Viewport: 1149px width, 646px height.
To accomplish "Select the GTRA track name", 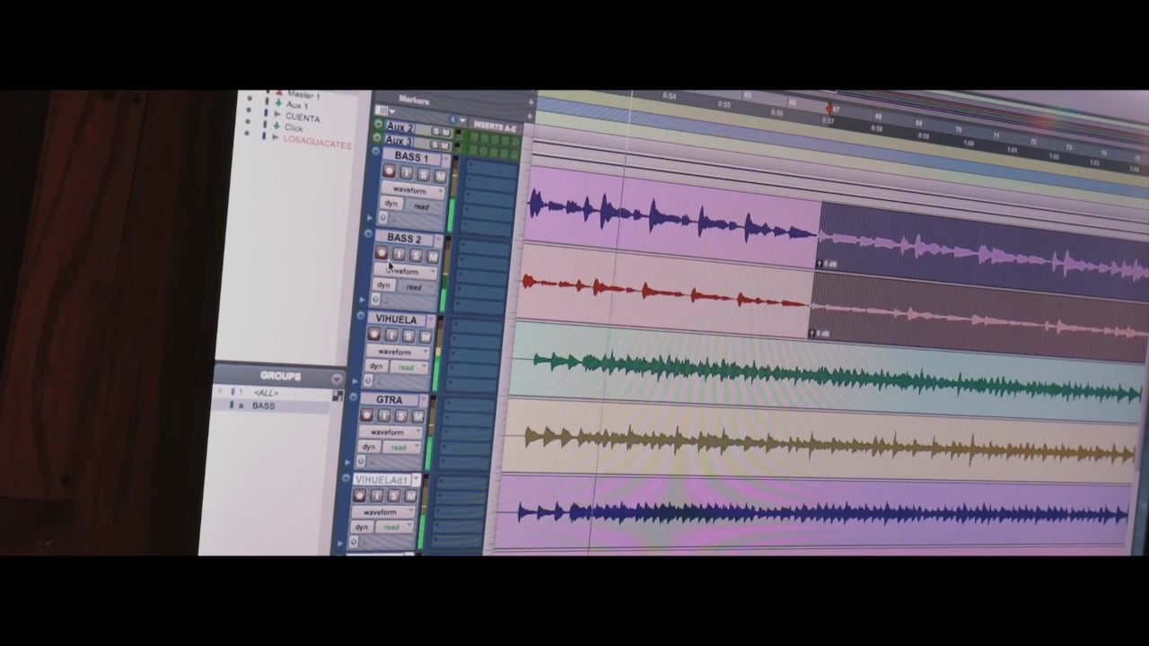I will point(390,400).
